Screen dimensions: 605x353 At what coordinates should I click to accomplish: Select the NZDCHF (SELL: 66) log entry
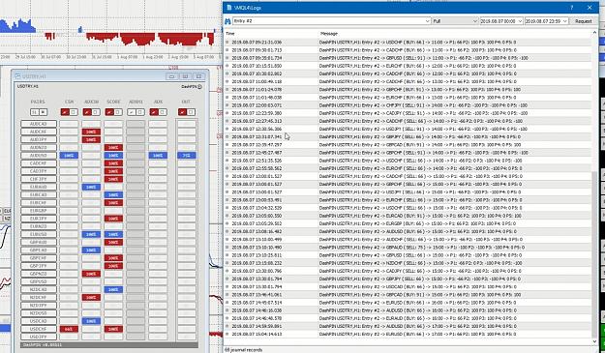(x=408, y=263)
